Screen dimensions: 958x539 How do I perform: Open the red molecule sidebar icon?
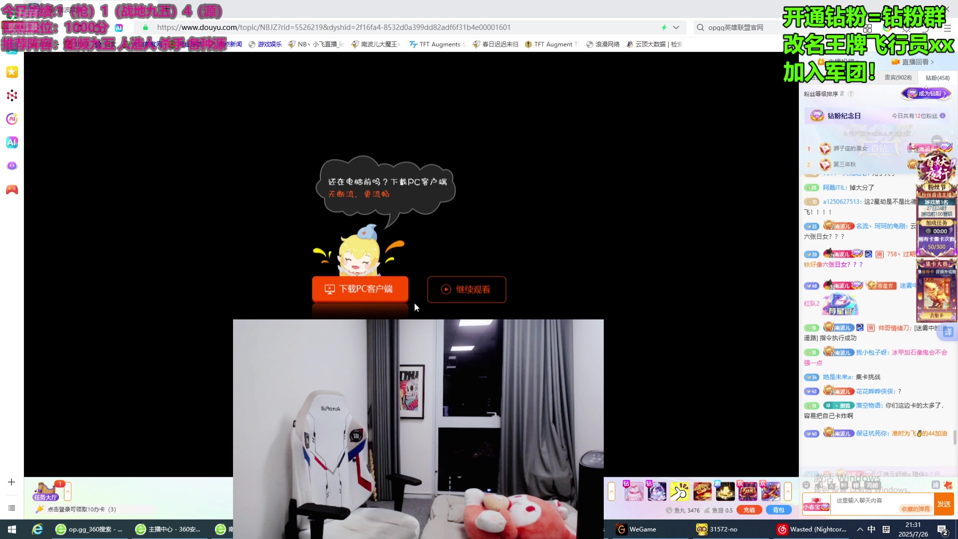pos(12,95)
